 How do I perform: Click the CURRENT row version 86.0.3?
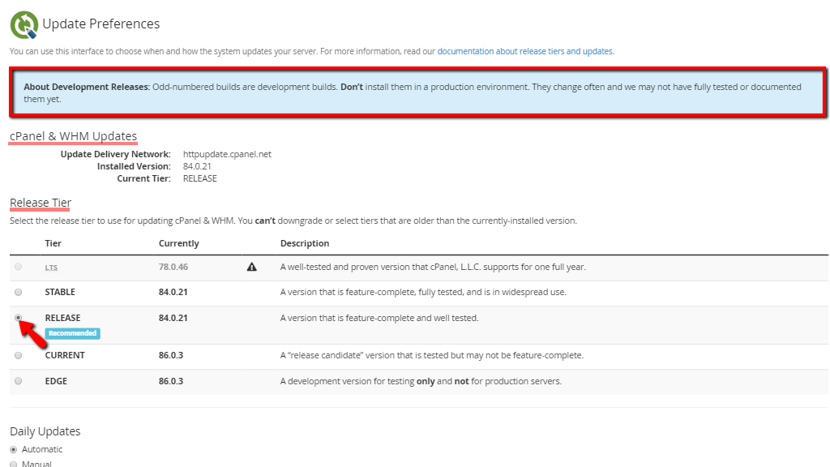point(171,355)
